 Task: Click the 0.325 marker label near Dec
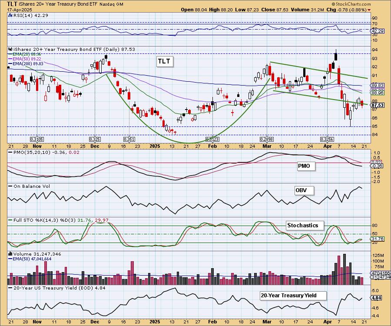click(x=95, y=139)
